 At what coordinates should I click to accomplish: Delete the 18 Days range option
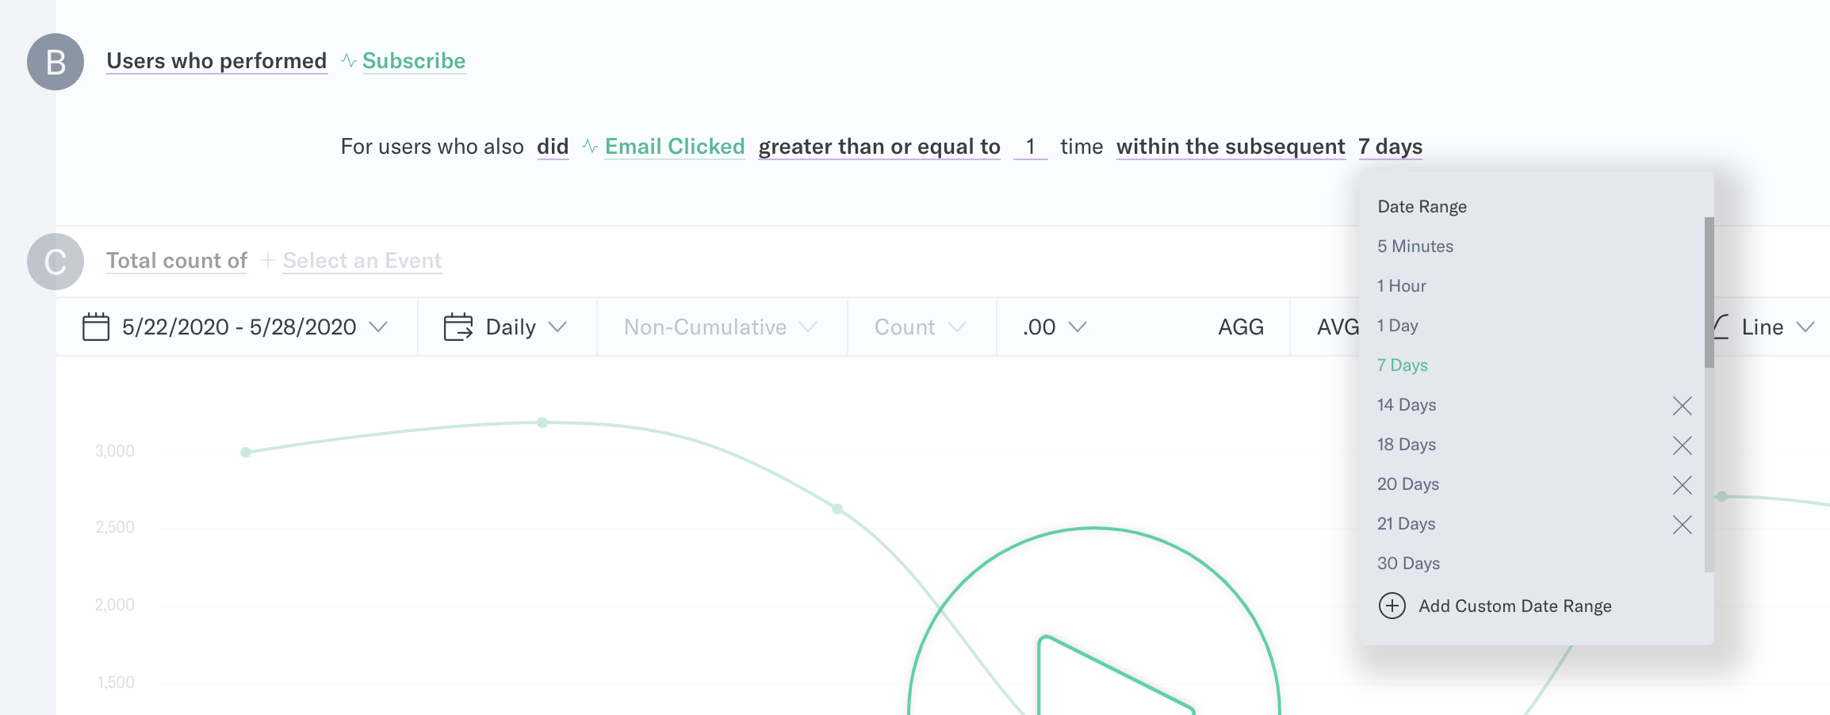[x=1682, y=445]
